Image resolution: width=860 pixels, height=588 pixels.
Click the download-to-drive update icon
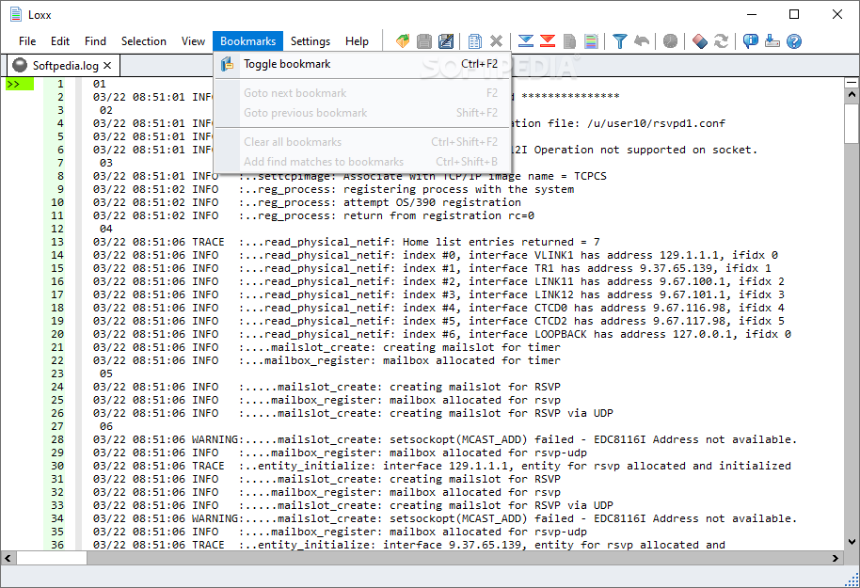772,41
